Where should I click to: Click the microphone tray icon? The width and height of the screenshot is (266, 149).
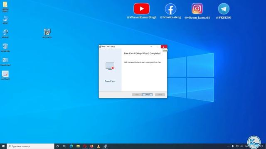coord(233,146)
